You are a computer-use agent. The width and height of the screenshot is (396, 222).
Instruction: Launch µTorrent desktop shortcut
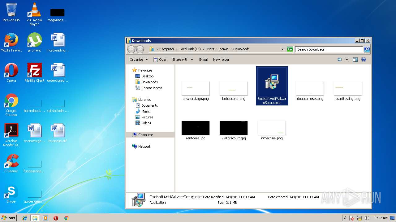34,43
